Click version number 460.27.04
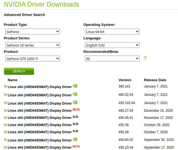The height and width of the screenshot is (150, 178). pyautogui.click(x=126, y=110)
